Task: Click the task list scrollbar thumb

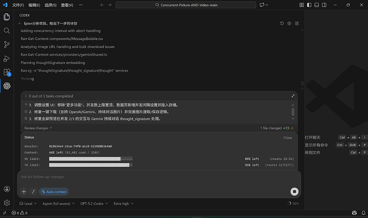Action: [x=293, y=112]
